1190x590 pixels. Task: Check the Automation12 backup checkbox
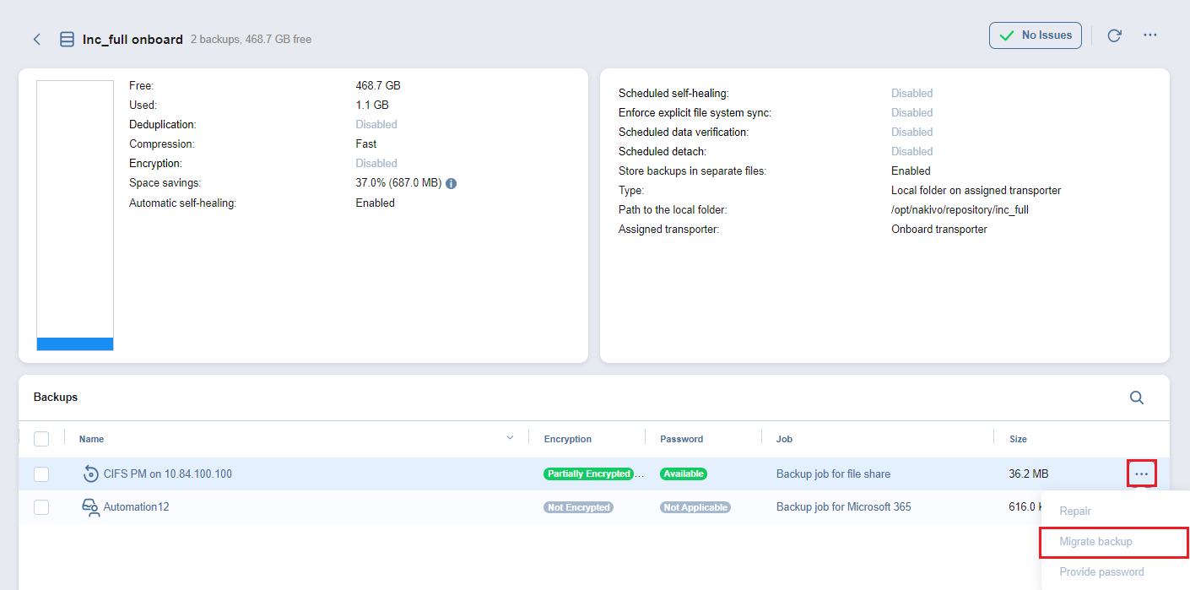41,507
